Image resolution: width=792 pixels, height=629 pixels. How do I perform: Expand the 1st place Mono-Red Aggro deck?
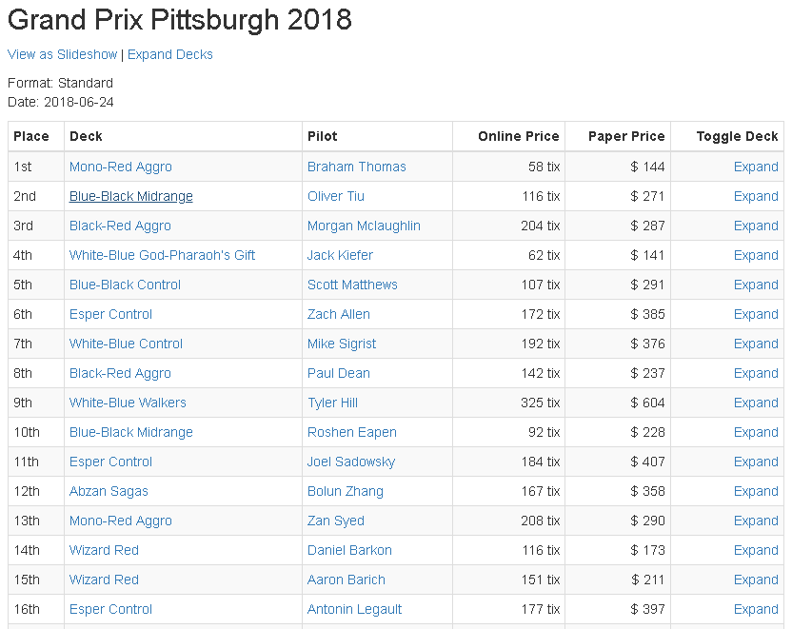(756, 167)
